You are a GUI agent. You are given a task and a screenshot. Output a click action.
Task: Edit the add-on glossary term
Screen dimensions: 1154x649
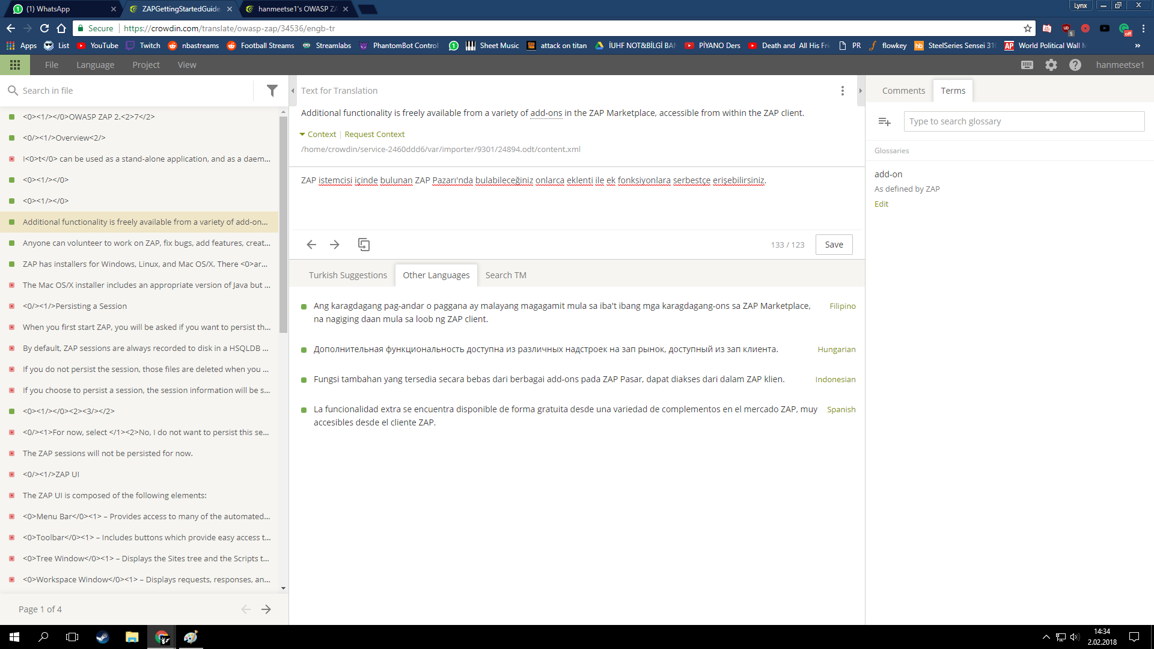[x=881, y=204]
